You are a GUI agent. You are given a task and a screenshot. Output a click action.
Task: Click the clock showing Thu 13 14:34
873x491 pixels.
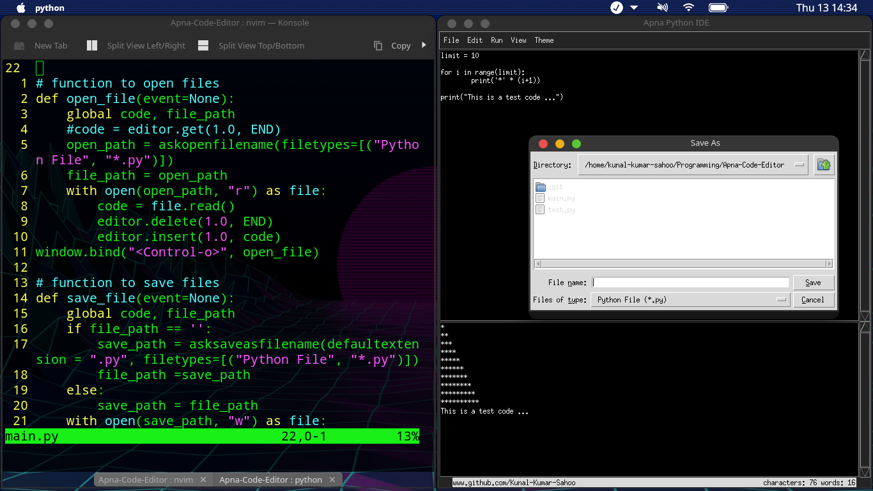coord(826,8)
